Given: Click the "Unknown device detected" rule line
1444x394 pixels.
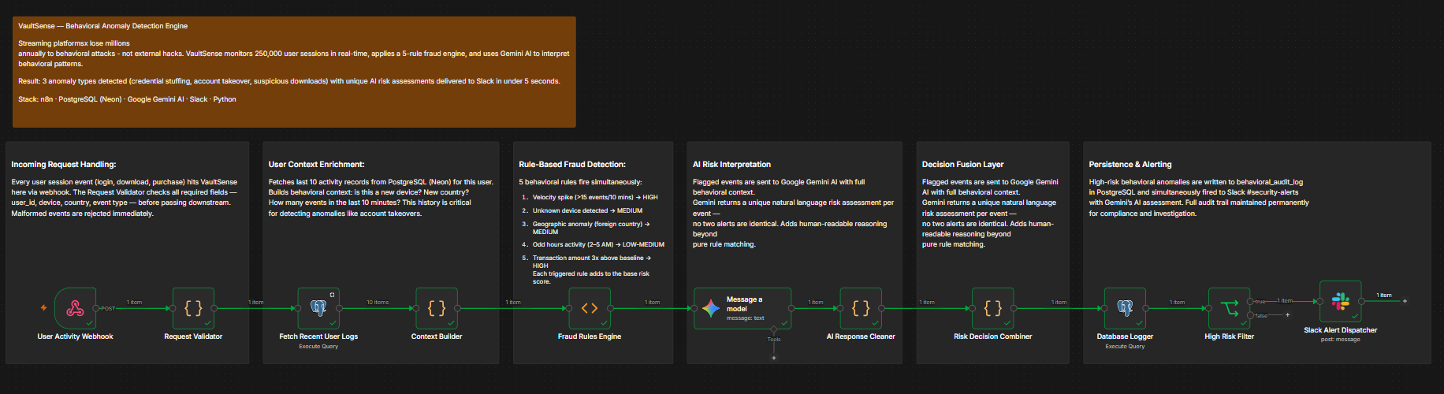Looking at the screenshot, I should (x=587, y=210).
